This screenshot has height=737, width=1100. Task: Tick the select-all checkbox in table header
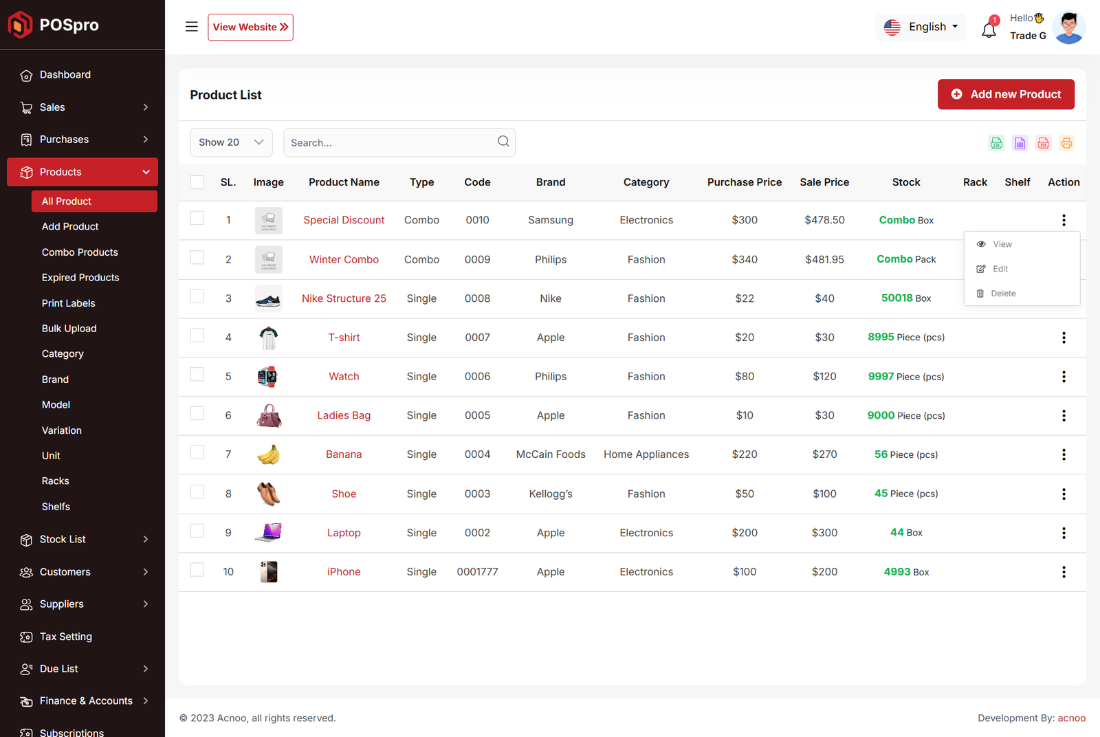pyautogui.click(x=197, y=182)
